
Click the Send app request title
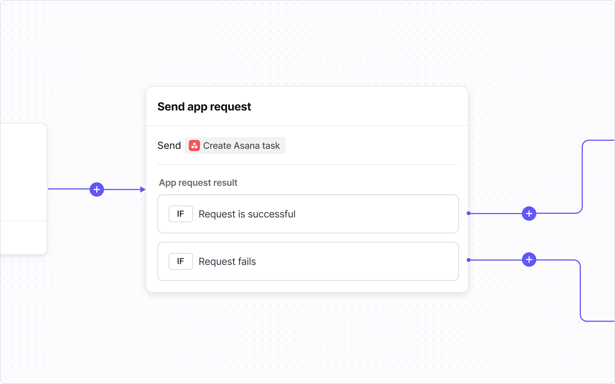click(204, 107)
